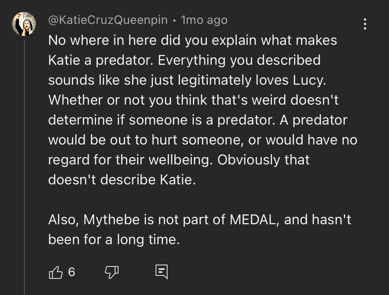Viewport: 389px width, 295px height.
Task: Click the word "Obviously" in the comment
Action: point(249,160)
